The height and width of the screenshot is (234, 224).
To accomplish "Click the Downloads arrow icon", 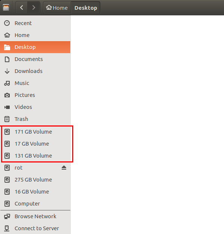I will coord(7,71).
